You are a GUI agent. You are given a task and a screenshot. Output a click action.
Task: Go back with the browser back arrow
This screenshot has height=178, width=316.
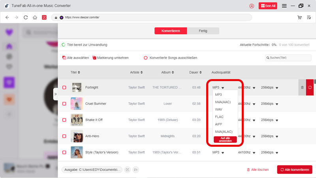point(7,17)
